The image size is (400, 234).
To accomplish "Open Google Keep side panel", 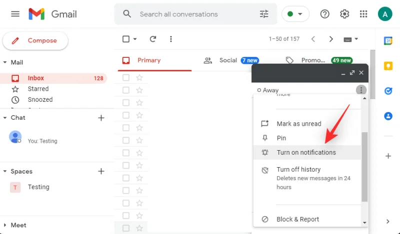I will [388, 66].
